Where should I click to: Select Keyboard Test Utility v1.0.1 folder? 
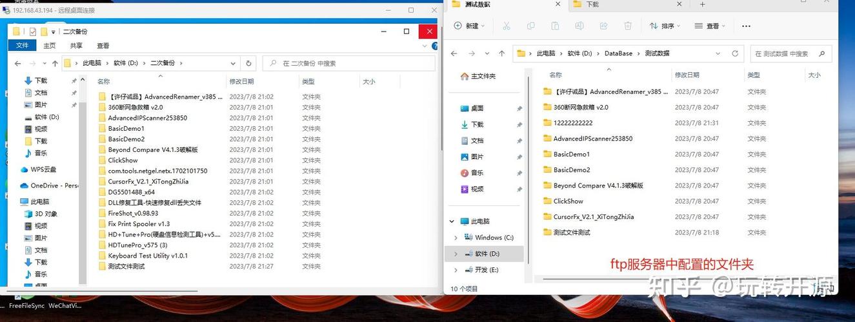[148, 256]
